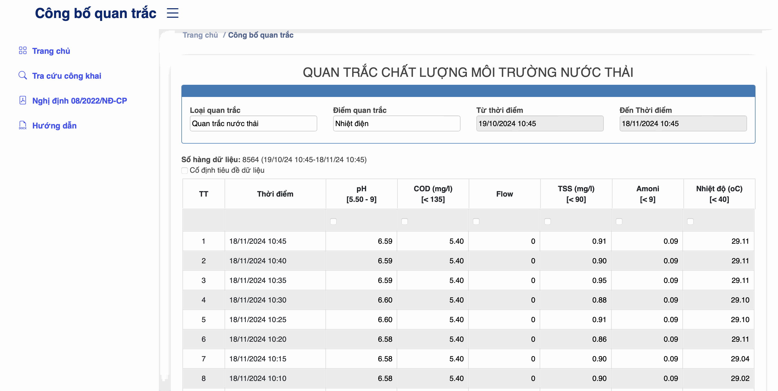Click the Công bố quan trắc site title

(95, 13)
